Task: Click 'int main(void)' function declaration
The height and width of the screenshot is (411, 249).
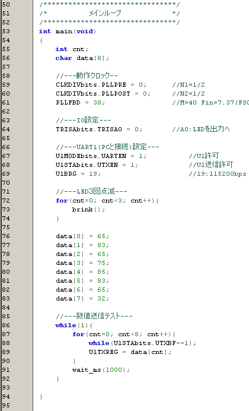Action: pos(68,31)
